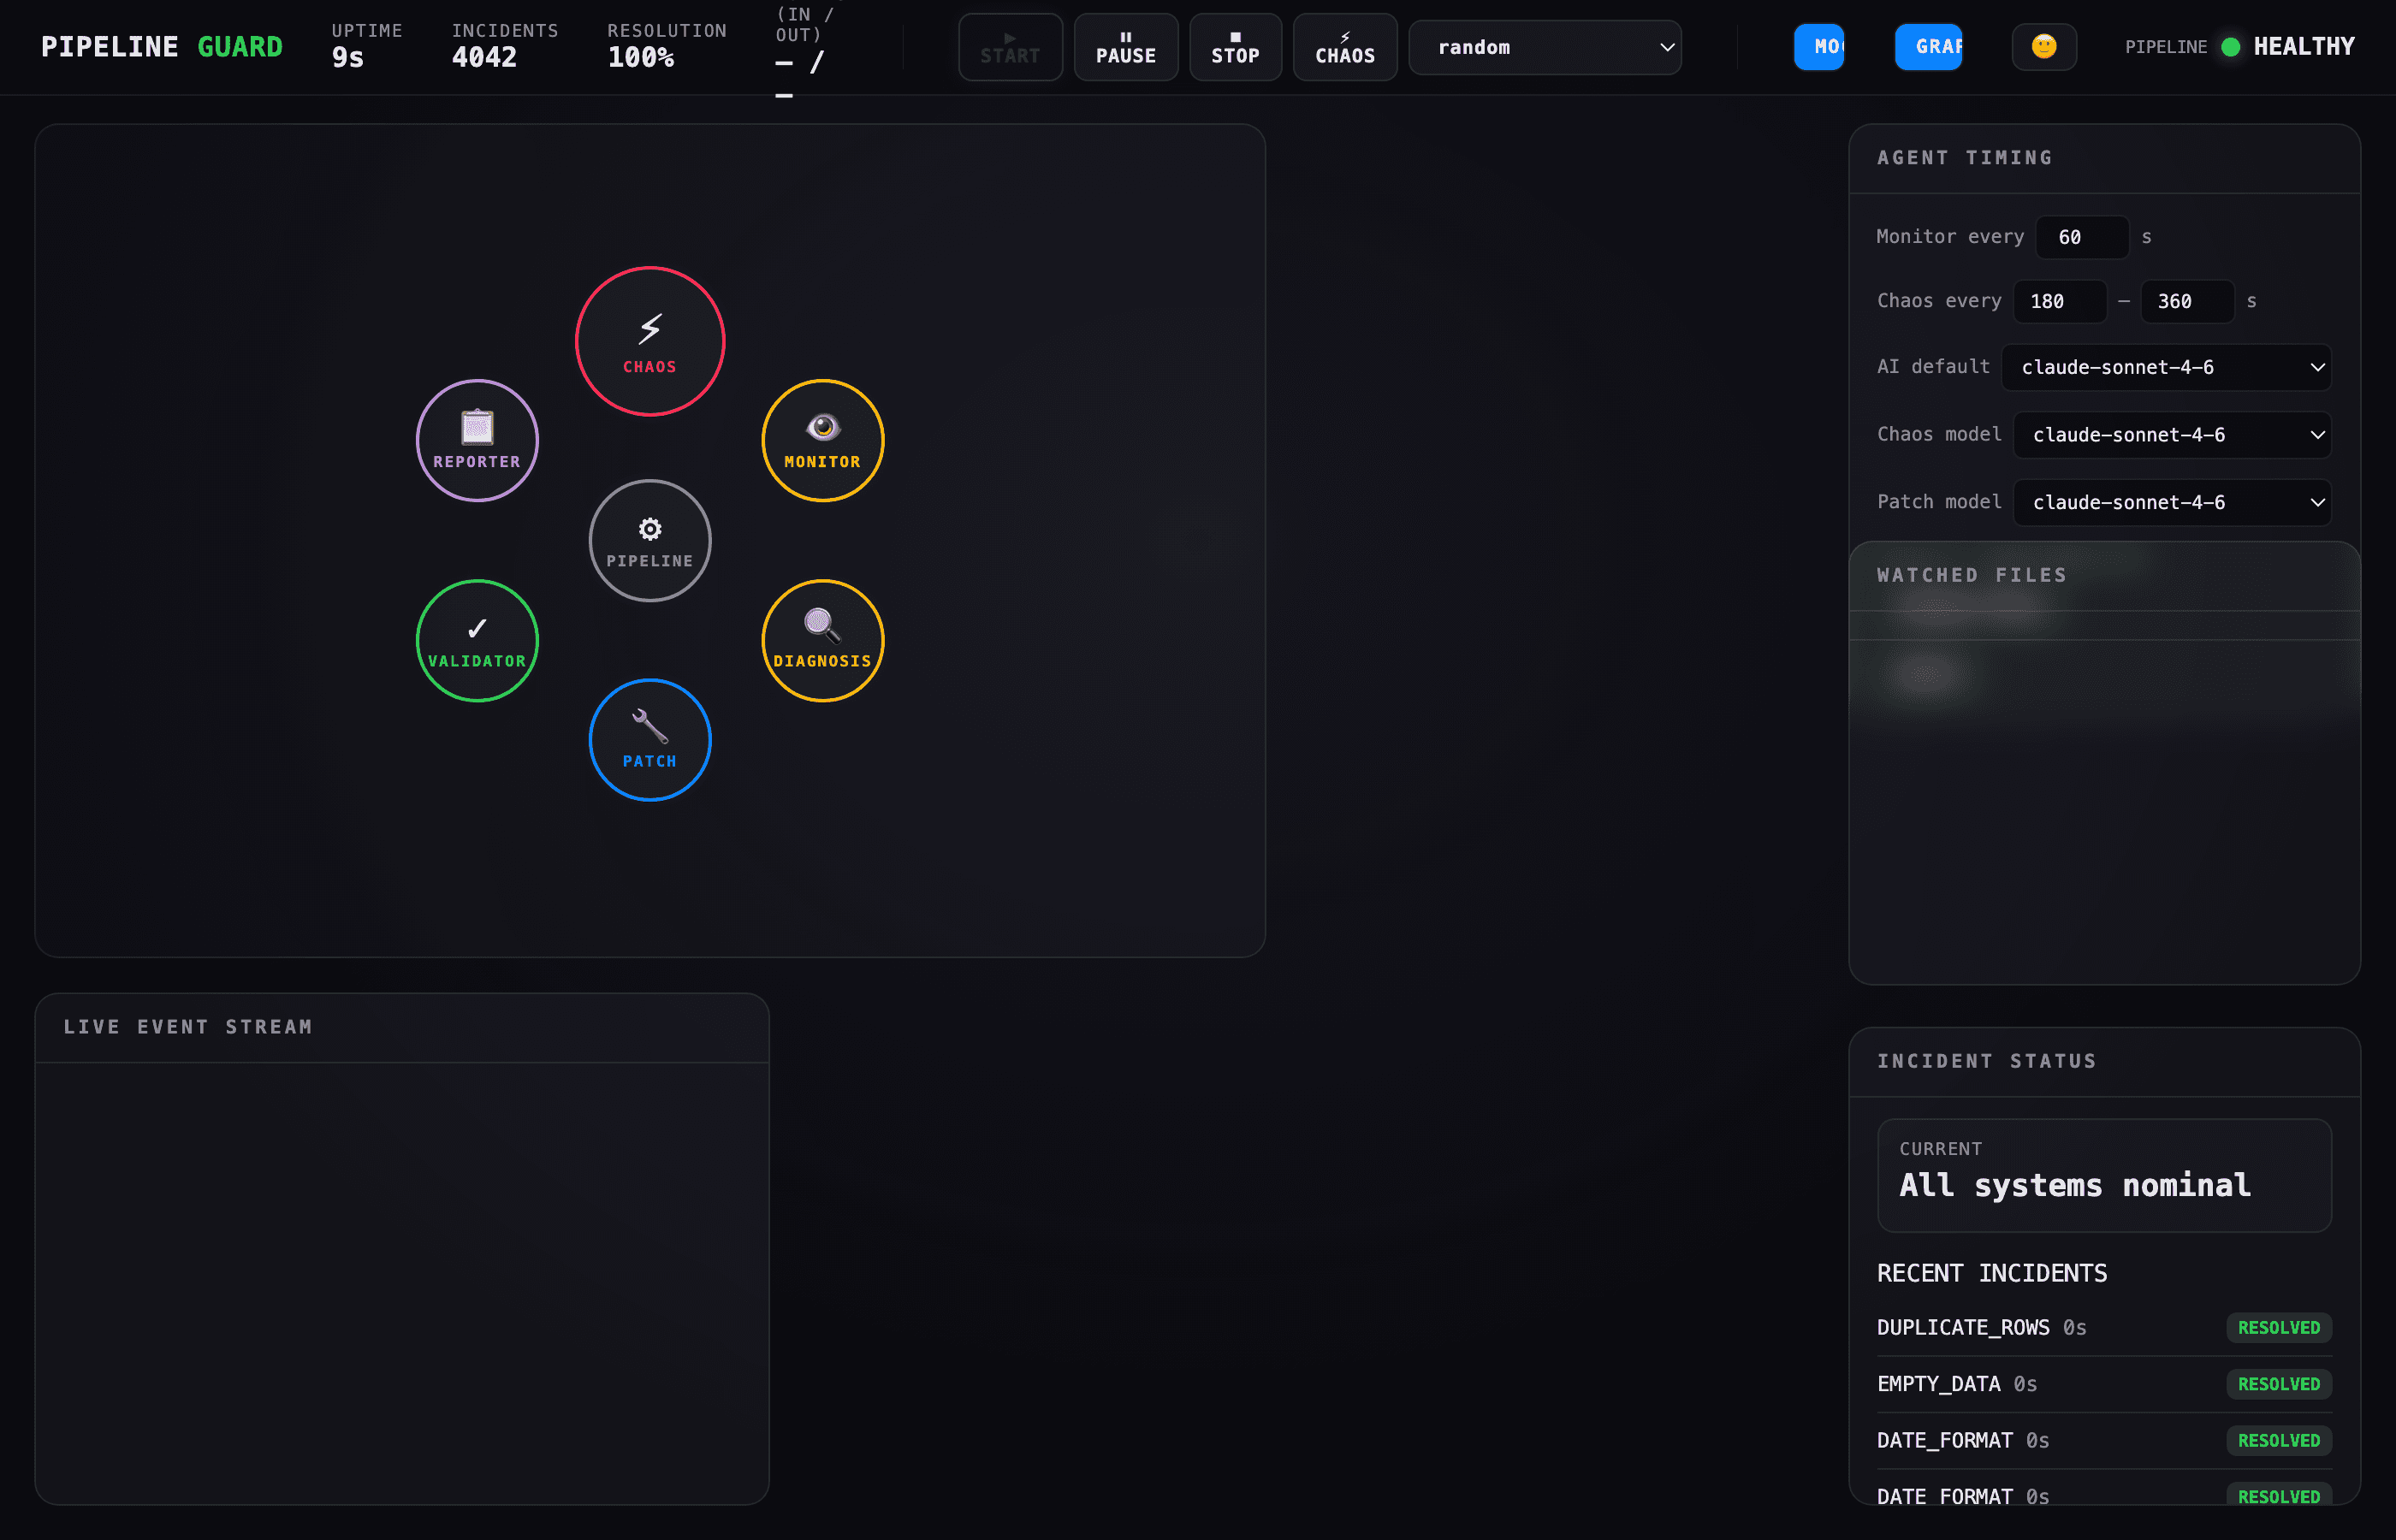The height and width of the screenshot is (1540, 2396).
Task: Click the WATCHED FILES panel header
Action: [2104, 576]
